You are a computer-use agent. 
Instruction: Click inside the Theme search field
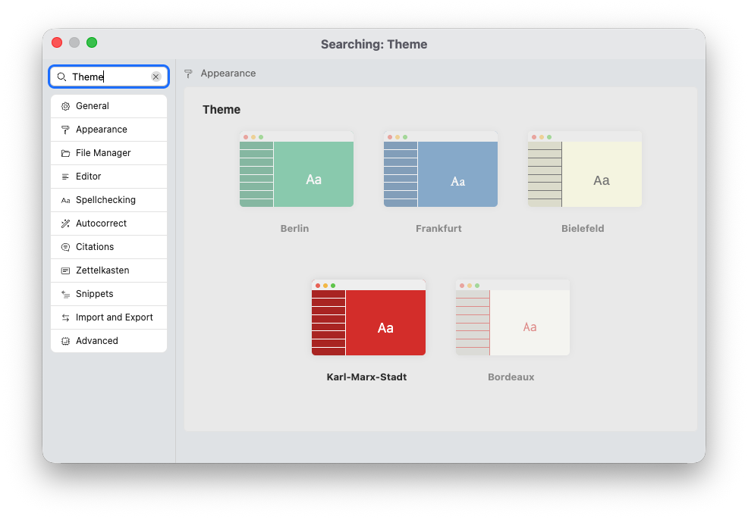click(x=106, y=77)
